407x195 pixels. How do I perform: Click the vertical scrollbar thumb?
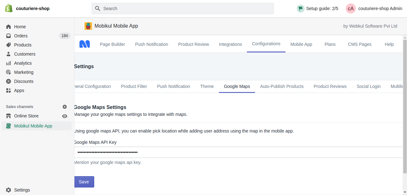point(405,106)
